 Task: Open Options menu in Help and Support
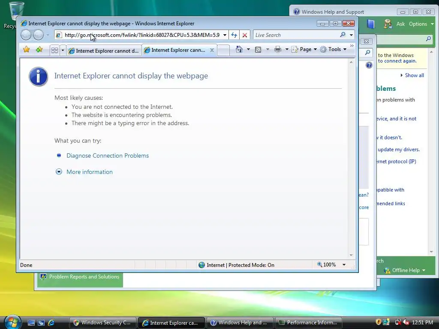[421, 24]
